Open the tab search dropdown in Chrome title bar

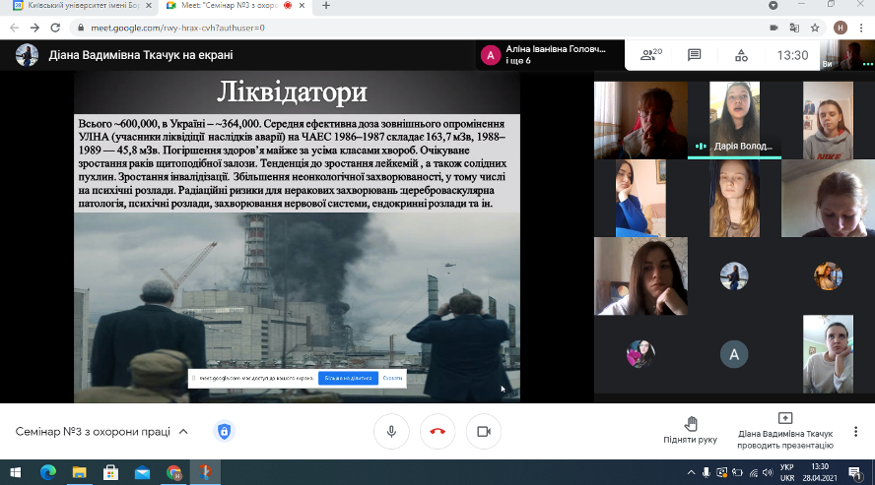click(773, 6)
